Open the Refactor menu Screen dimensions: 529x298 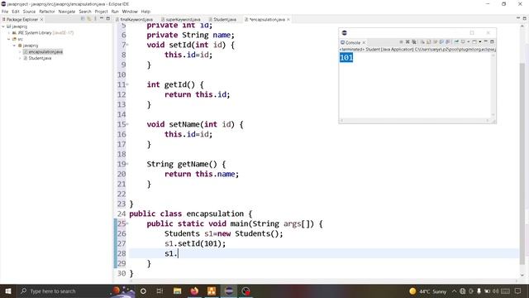pyautogui.click(x=47, y=12)
